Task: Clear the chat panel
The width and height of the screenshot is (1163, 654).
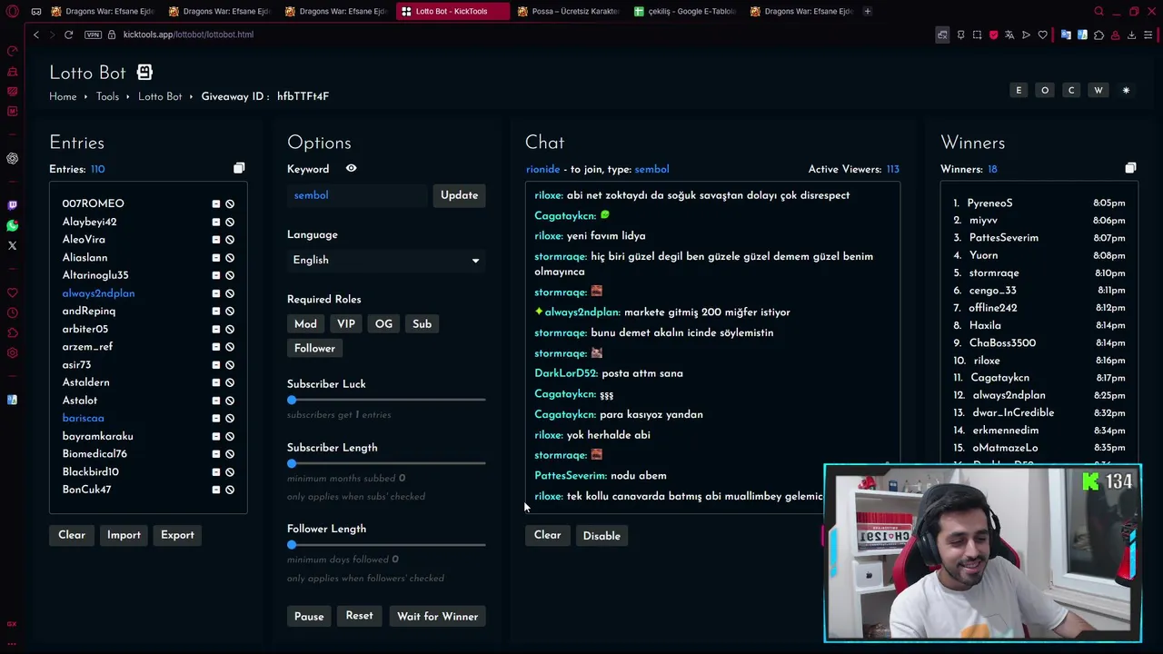Action: pos(547,535)
